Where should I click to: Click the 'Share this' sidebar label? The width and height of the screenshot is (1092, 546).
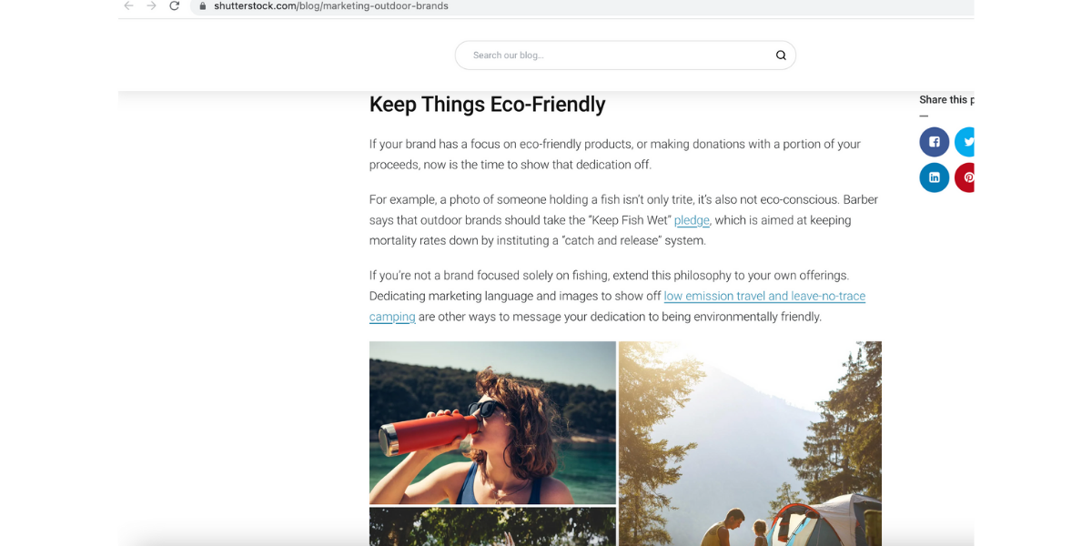pos(945,100)
